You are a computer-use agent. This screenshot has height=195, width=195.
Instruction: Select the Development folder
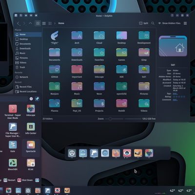point(144,38)
